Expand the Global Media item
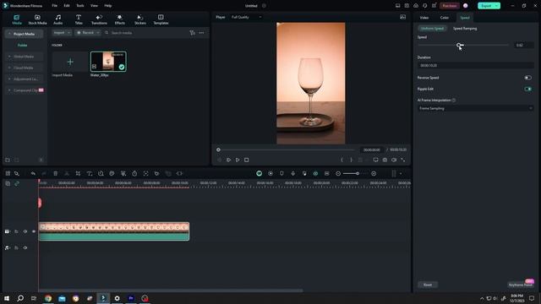The width and height of the screenshot is (541, 304). [x=9, y=57]
